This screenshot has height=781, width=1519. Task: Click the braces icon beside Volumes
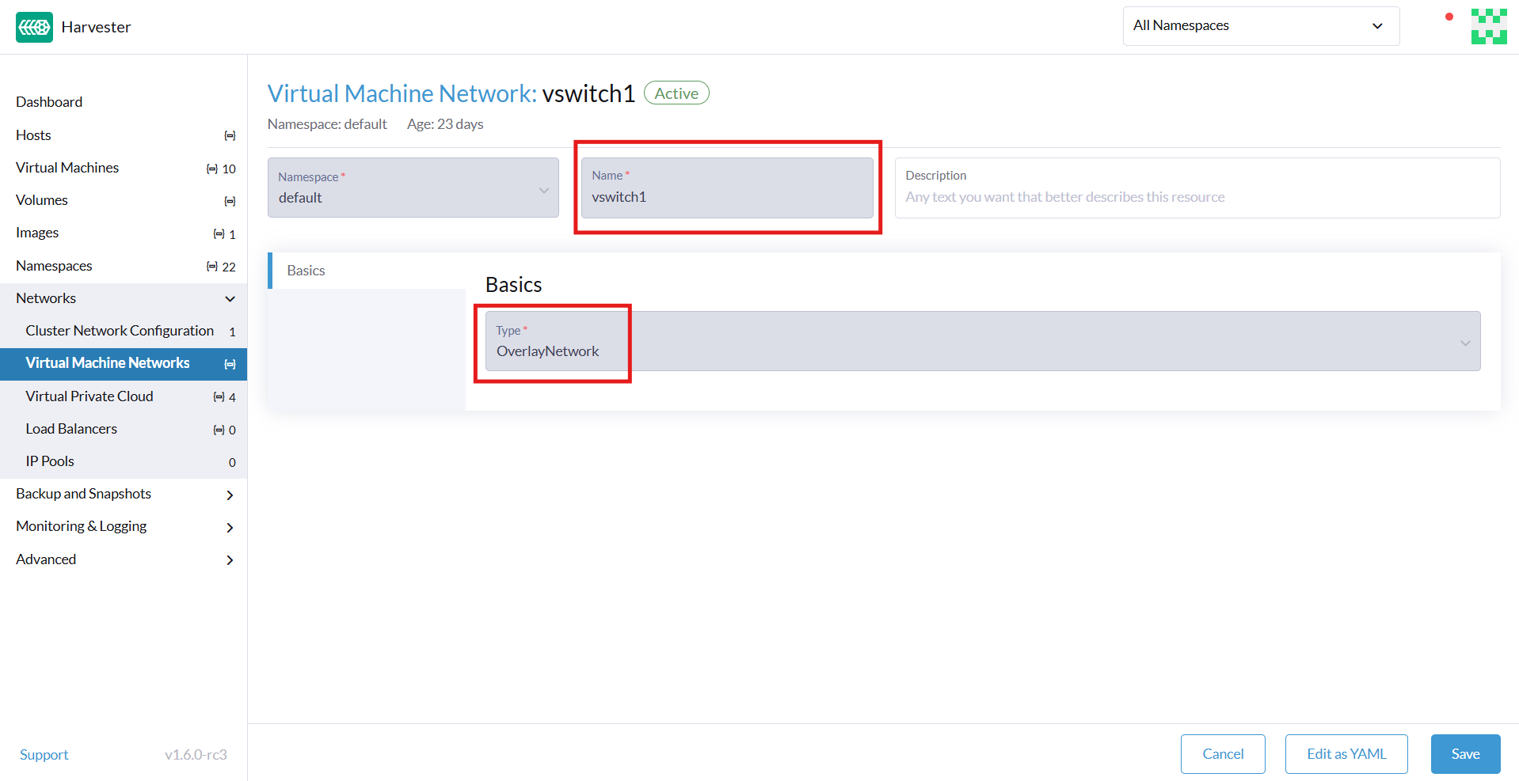click(229, 201)
